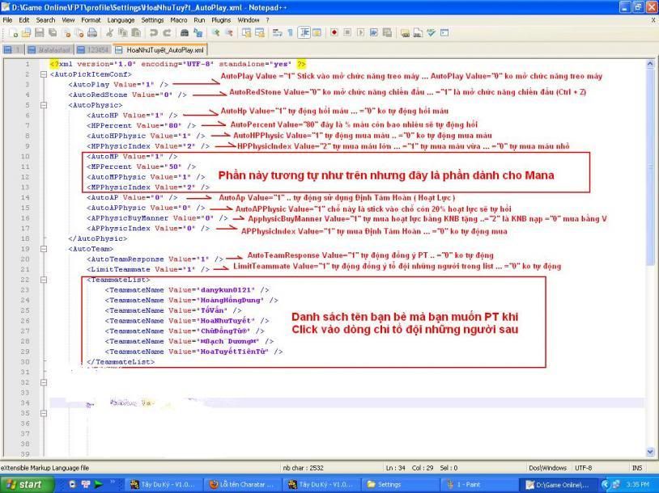Open the Search menu

click(45, 19)
